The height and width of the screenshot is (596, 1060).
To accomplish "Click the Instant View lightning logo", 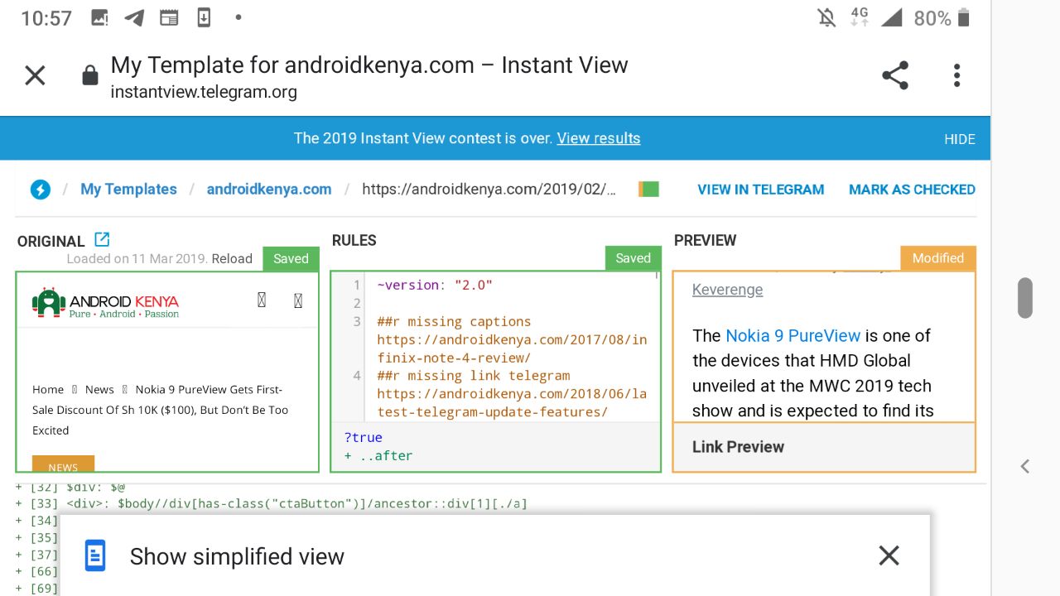I will pos(40,190).
